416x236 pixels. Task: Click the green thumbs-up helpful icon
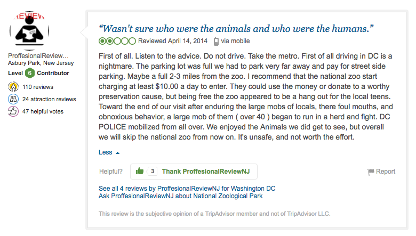[x=140, y=171]
